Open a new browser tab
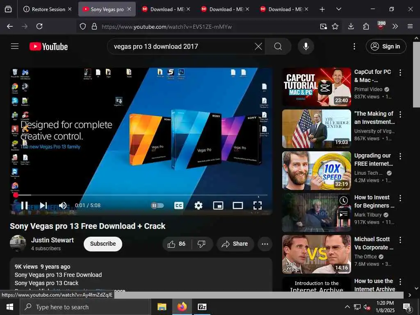This screenshot has height=315, width=420. [x=322, y=9]
